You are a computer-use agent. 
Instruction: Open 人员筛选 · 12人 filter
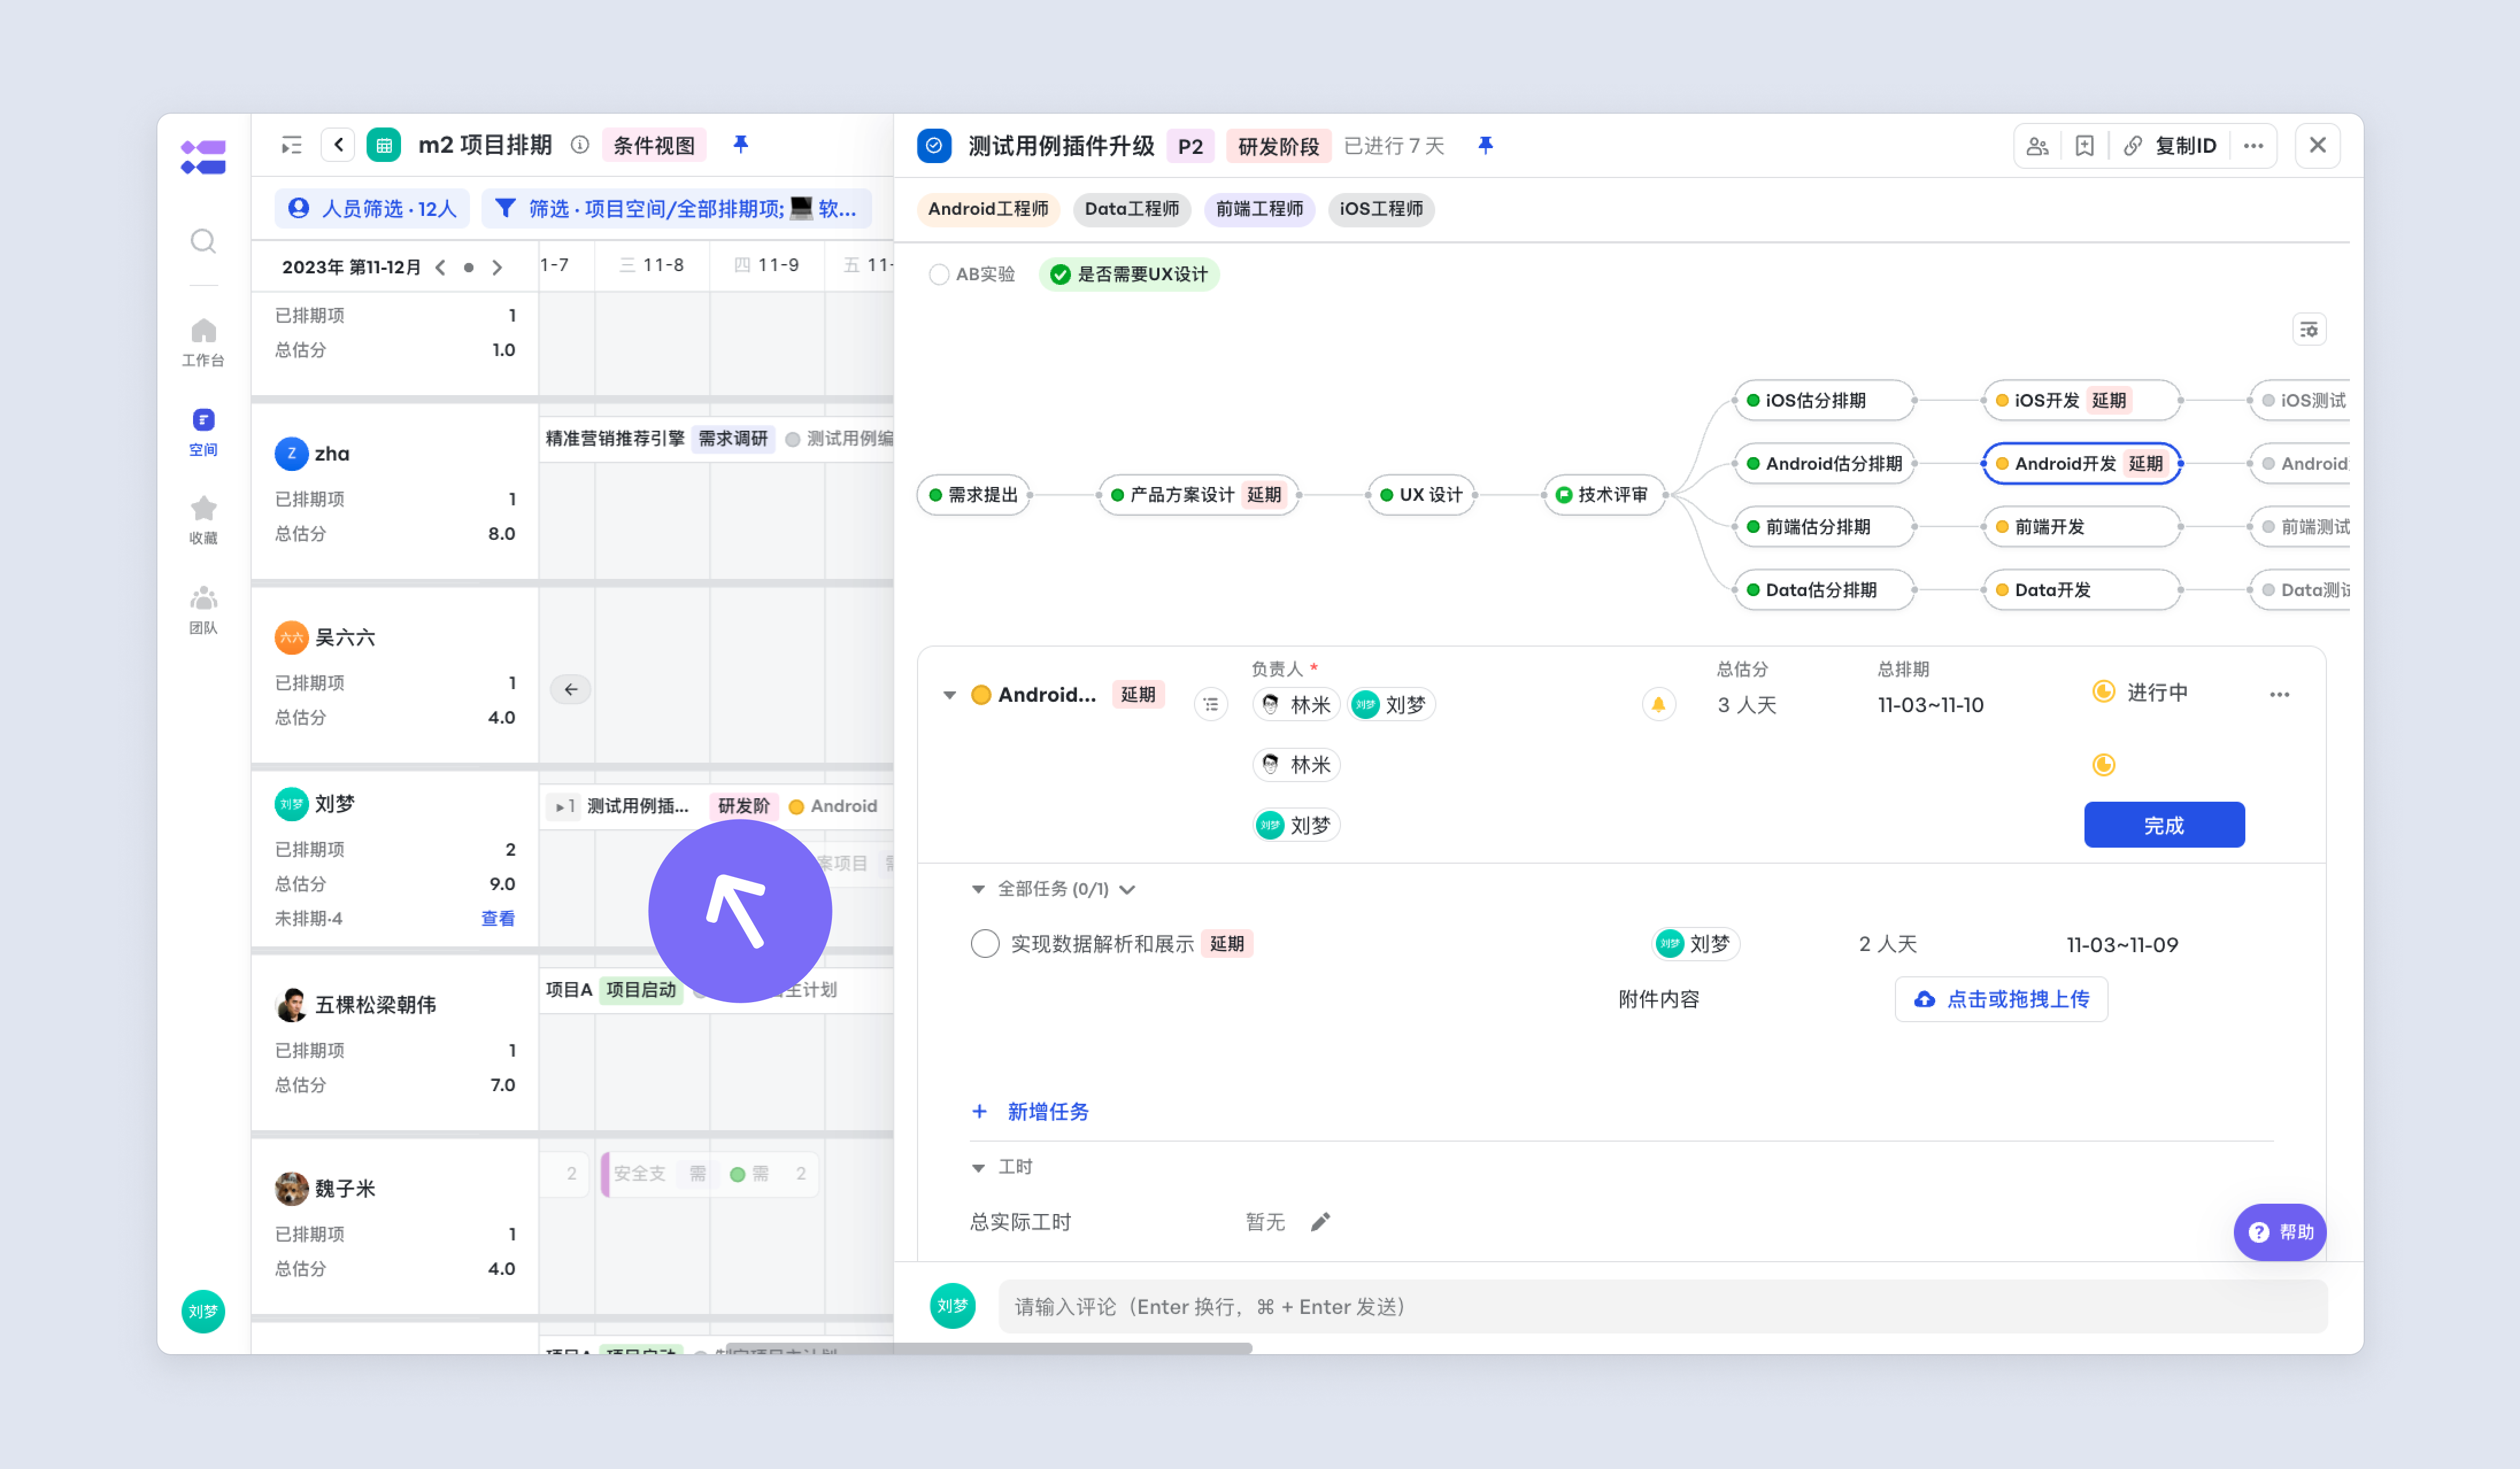(372, 208)
